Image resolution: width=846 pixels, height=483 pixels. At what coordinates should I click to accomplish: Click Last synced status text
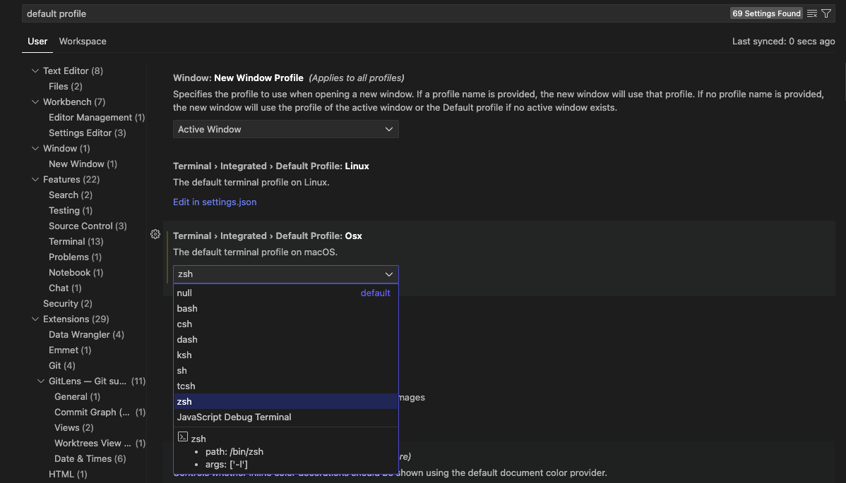pos(783,42)
